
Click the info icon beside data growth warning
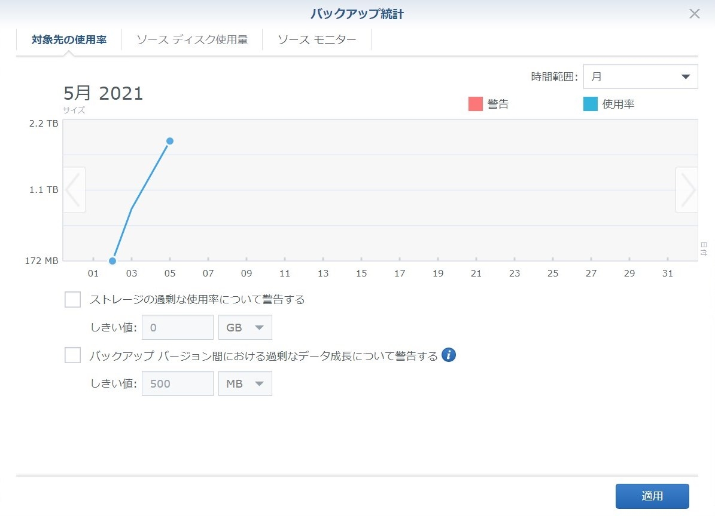click(x=449, y=355)
